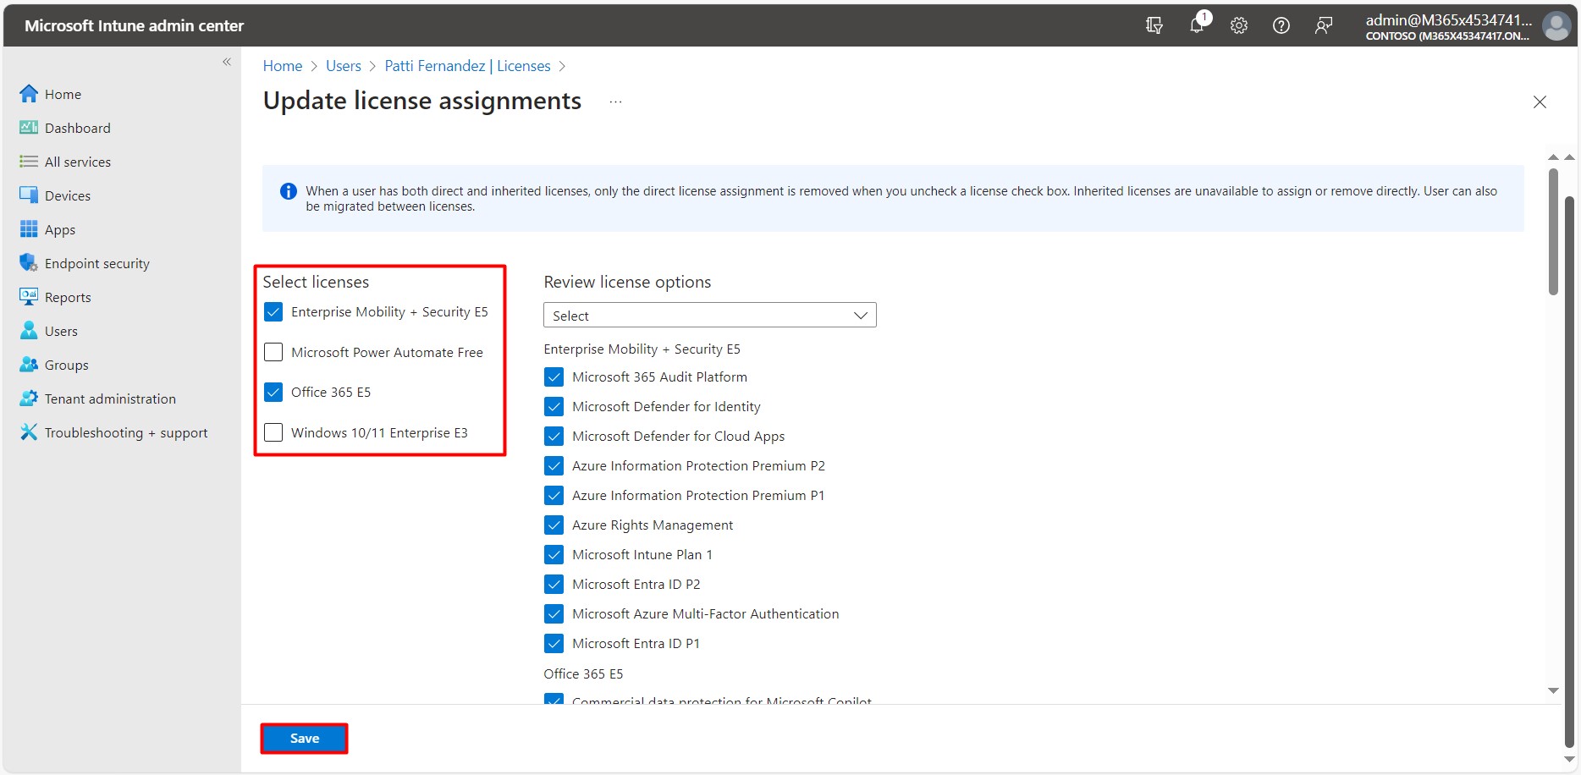Uncheck Azure Rights Management option
Image resolution: width=1581 pixels, height=775 pixels.
pos(554,525)
